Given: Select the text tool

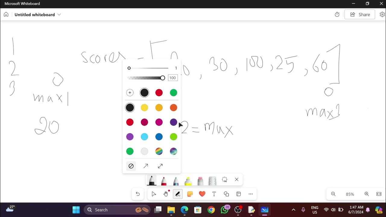Looking at the screenshot, I should pos(214,194).
